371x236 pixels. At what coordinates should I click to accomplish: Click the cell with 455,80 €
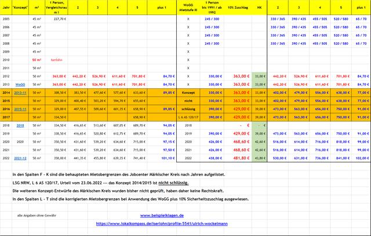point(97,158)
